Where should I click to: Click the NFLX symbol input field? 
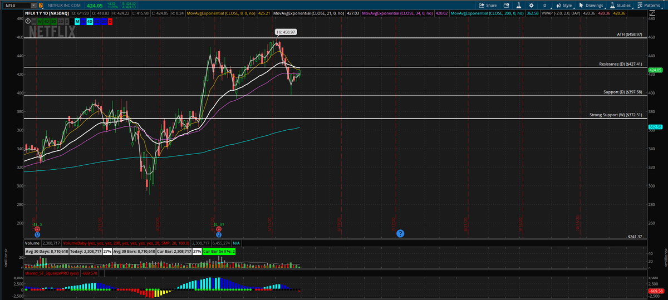(x=16, y=6)
